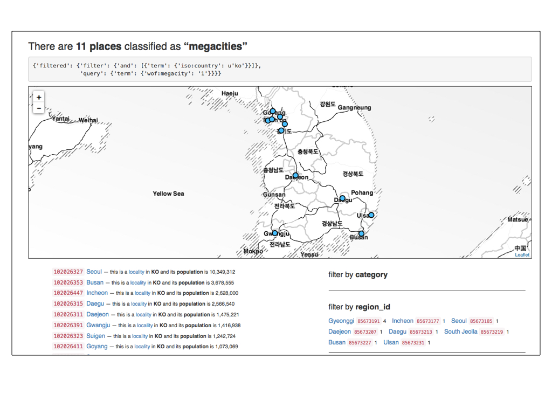Open the Seoul place link
552x414 pixels.
(94, 272)
